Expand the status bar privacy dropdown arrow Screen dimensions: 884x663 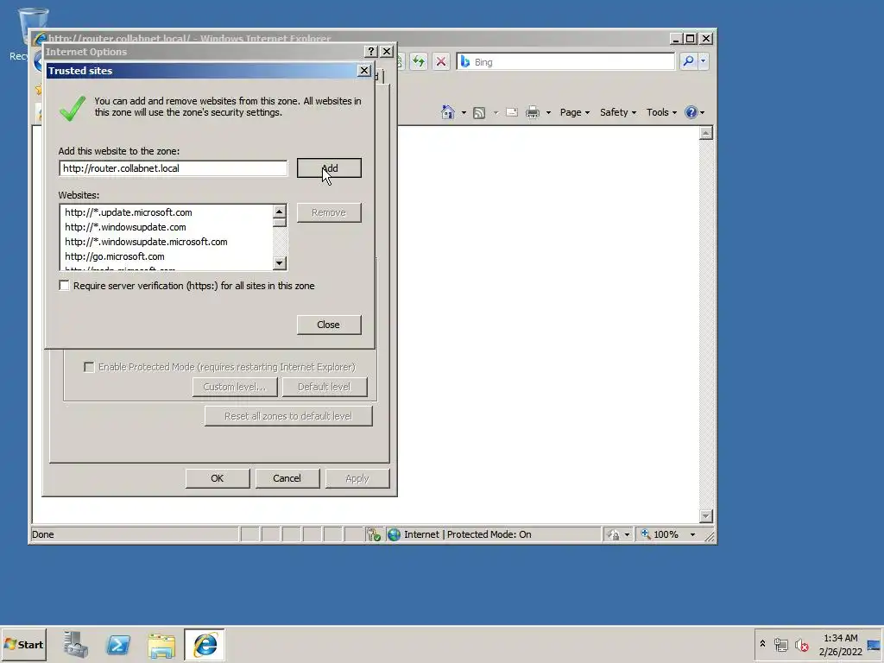[x=627, y=534]
